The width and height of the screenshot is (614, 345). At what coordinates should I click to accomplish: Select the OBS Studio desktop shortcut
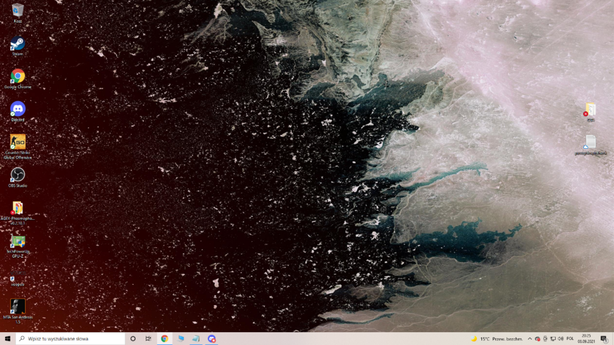click(18, 177)
